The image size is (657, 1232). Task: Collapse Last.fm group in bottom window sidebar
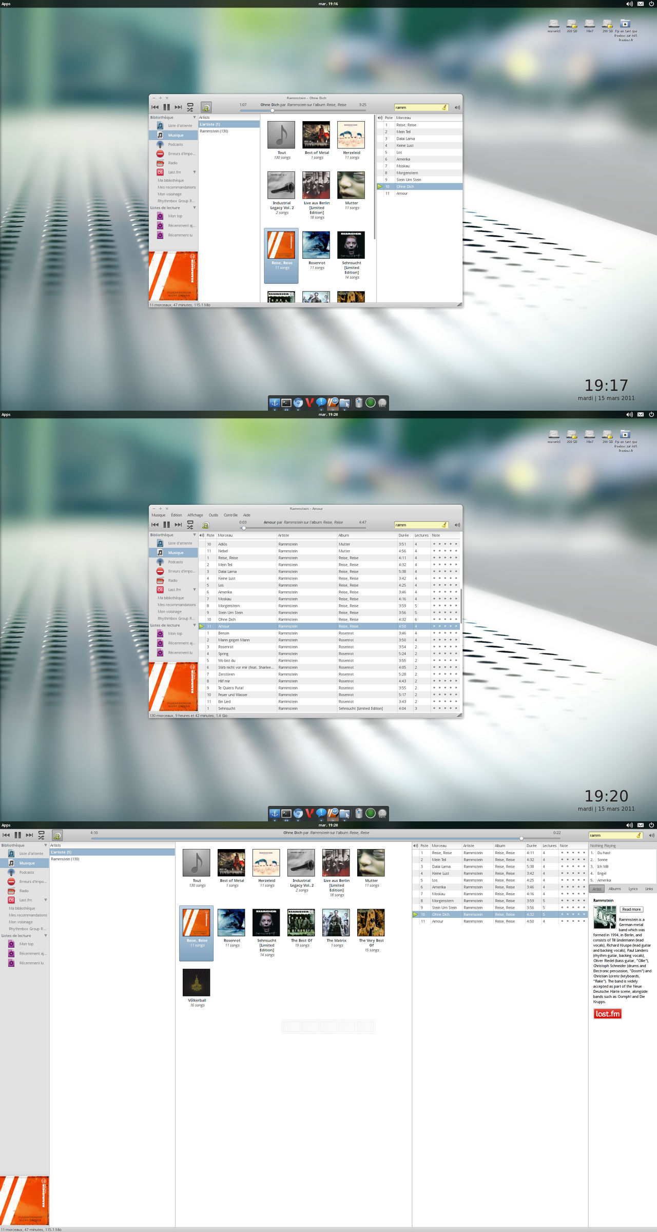pyautogui.click(x=46, y=900)
